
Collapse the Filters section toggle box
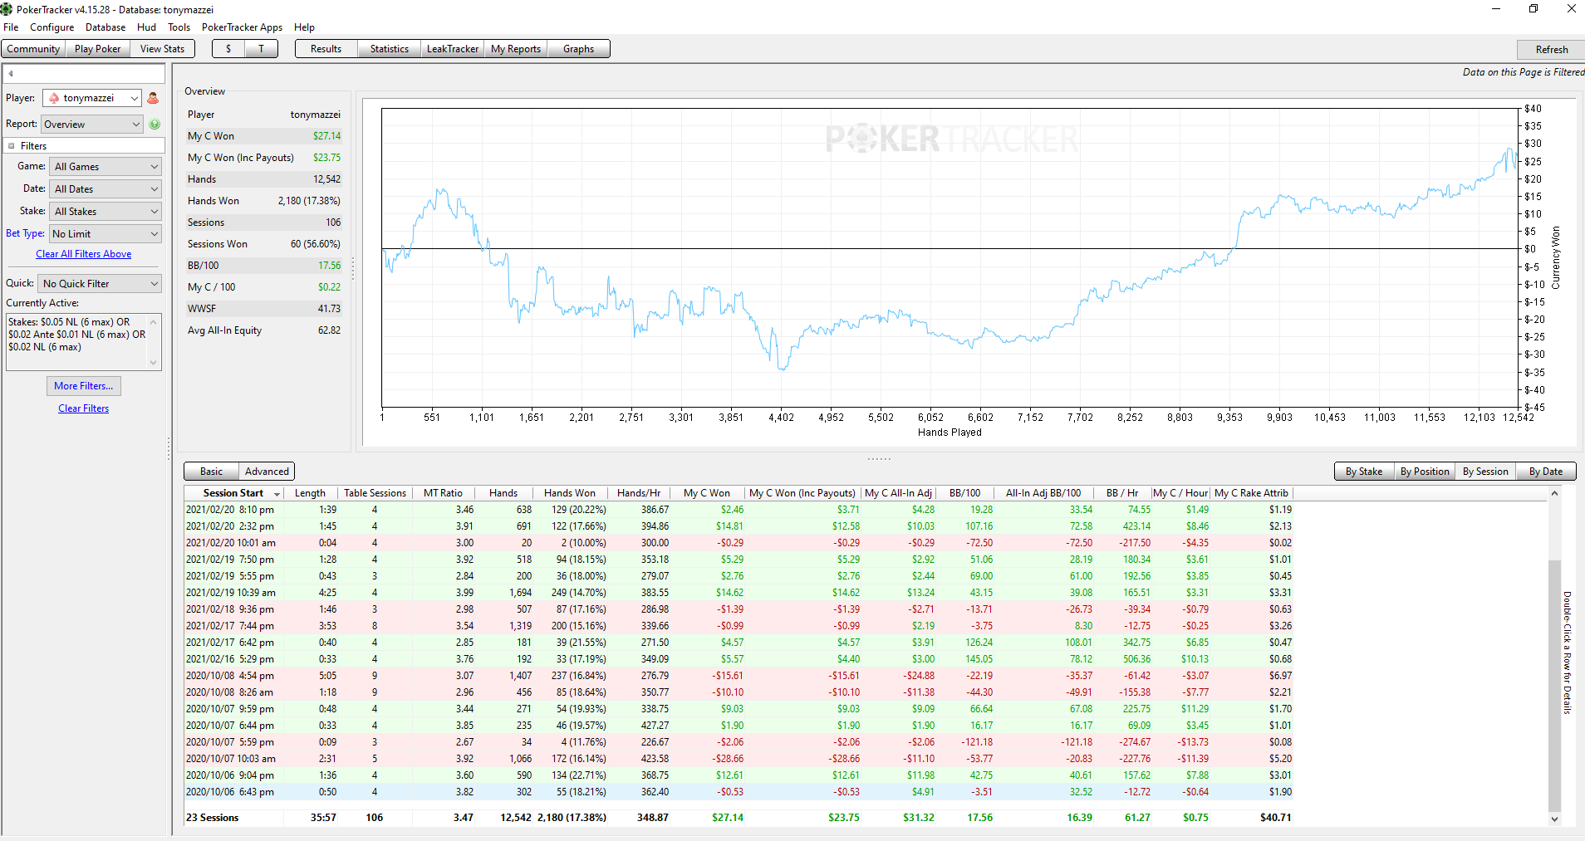tap(12, 146)
